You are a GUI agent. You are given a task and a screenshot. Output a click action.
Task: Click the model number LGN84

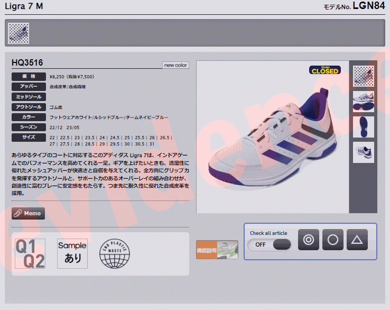[x=369, y=6]
